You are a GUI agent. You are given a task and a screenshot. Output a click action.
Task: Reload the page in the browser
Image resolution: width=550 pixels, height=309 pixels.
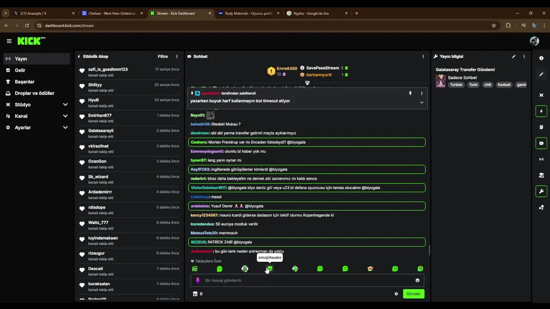click(x=27, y=25)
